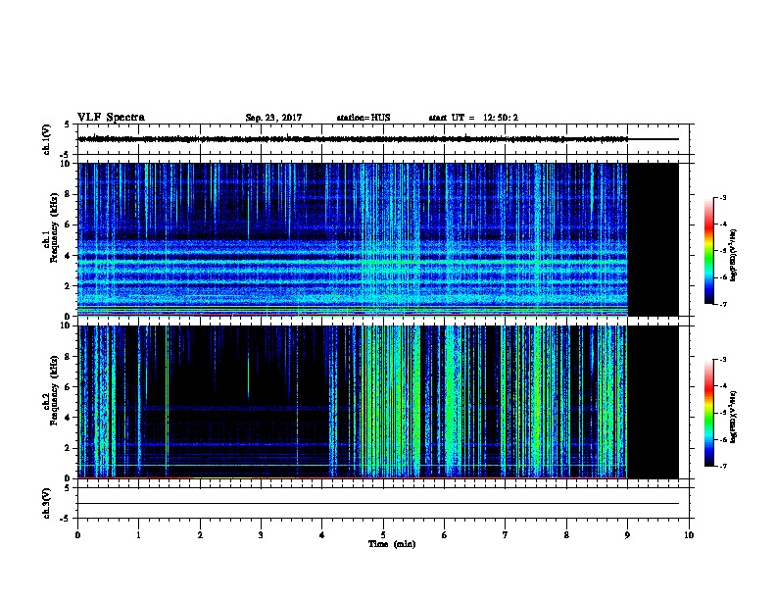
Task: Click the ch.1 frequency axis "8" tick label
Action: click(69, 194)
